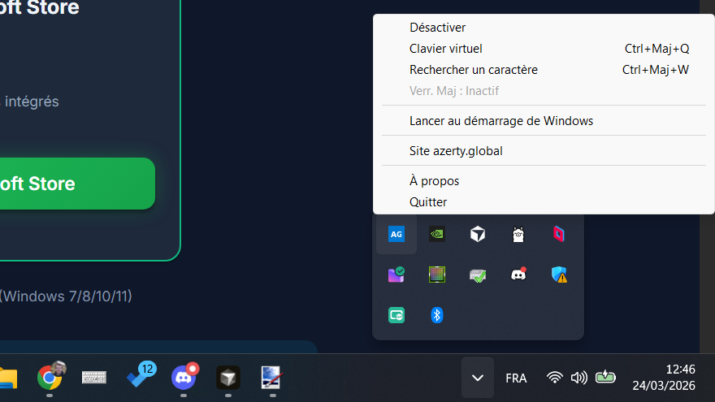Image resolution: width=715 pixels, height=402 pixels.
Task: Select Rechercher un caractère
Action: tap(544, 70)
